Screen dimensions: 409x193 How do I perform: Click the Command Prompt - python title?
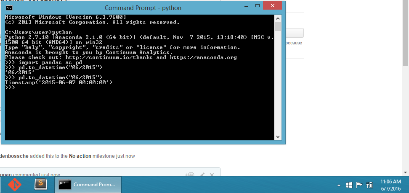click(x=143, y=8)
